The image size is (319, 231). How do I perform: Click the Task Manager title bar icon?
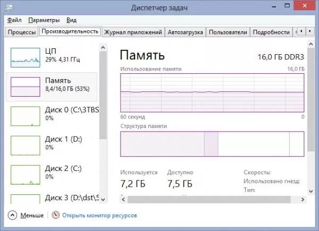pyautogui.click(x=9, y=7)
